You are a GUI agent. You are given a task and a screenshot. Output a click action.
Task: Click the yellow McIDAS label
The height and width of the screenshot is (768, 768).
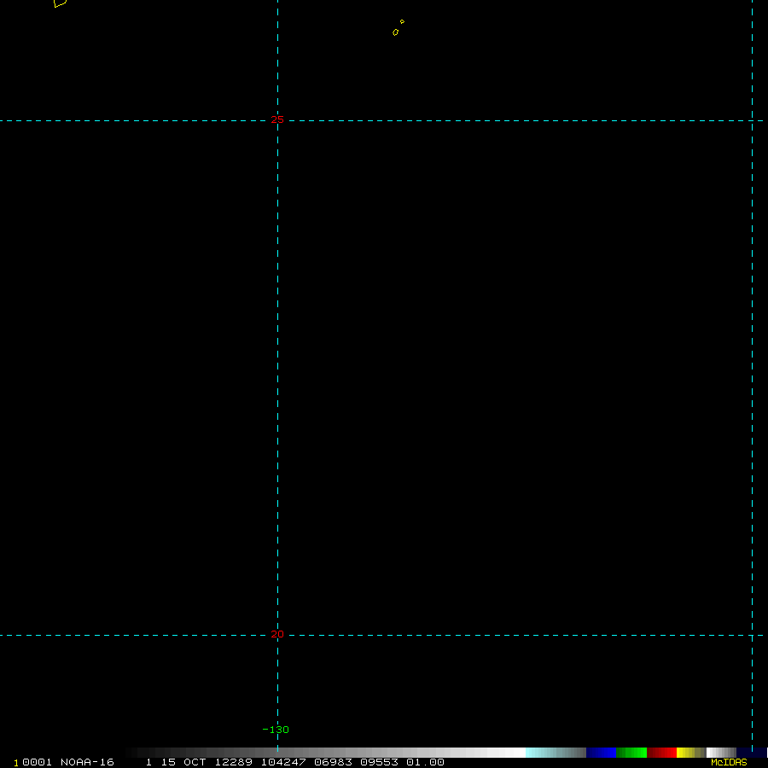(729, 763)
